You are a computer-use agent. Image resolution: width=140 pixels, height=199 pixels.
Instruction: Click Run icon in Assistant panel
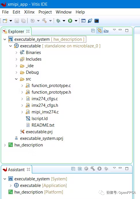click(99, 169)
